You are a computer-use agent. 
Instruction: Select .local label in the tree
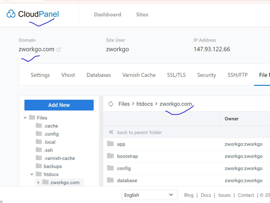pos(50,142)
